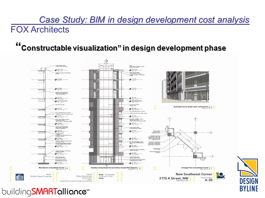Click the underlined Case Study BIM title
This screenshot has width=265, height=198.
tap(144, 20)
